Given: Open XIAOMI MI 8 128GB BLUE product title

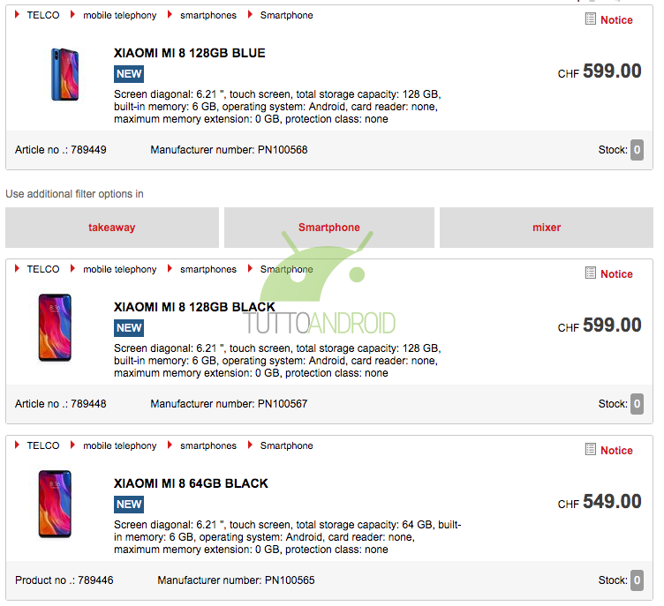Looking at the screenshot, I should click(x=189, y=53).
